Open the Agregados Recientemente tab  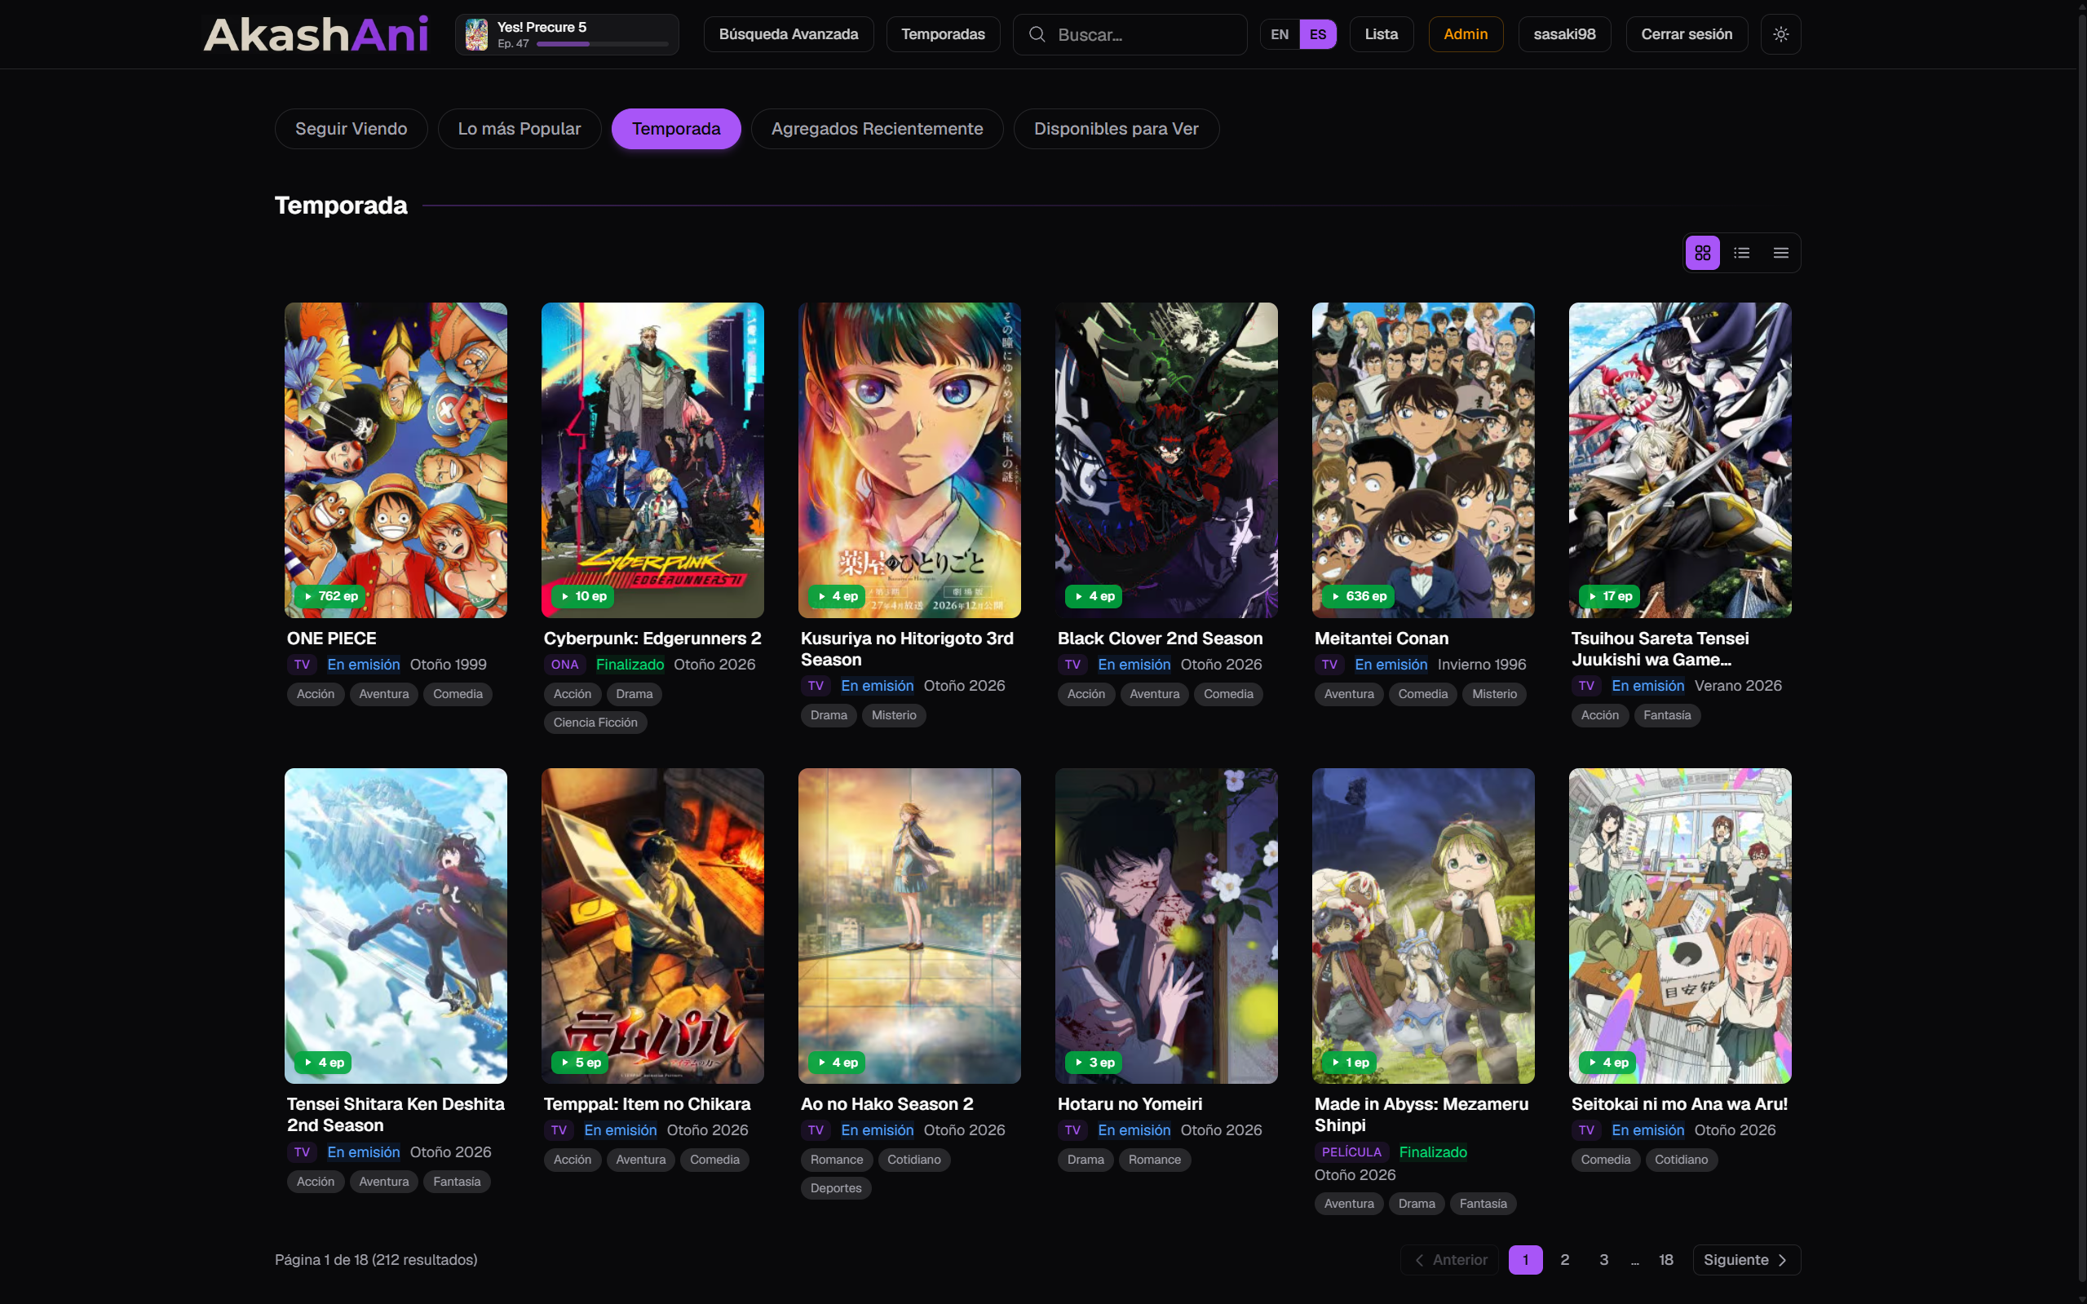point(877,129)
